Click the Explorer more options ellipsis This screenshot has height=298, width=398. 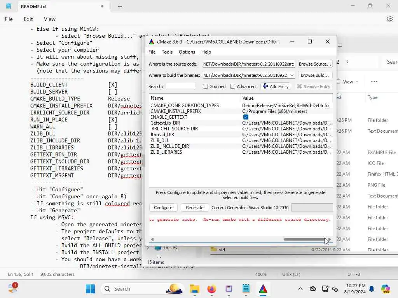tap(374, 81)
